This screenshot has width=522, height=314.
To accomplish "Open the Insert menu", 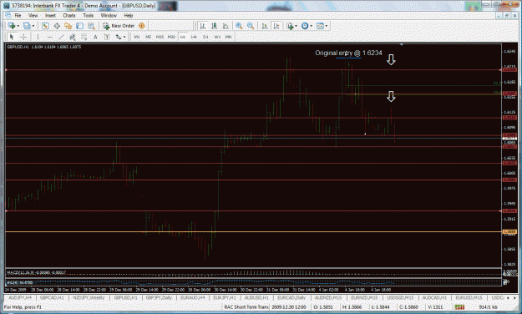I will 51,15.
